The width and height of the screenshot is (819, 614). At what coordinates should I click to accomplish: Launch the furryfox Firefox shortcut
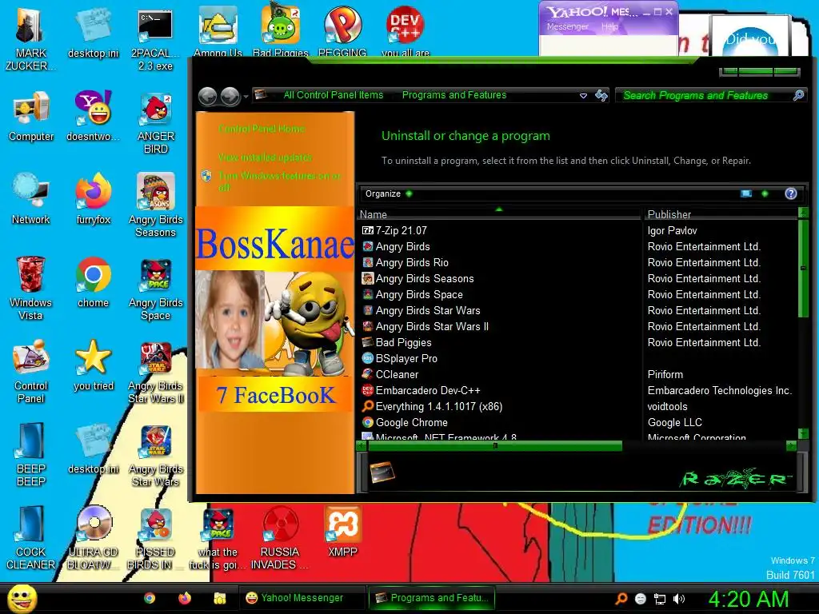click(93, 199)
